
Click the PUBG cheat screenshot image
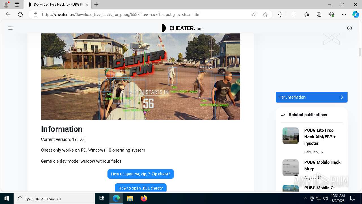(x=141, y=76)
